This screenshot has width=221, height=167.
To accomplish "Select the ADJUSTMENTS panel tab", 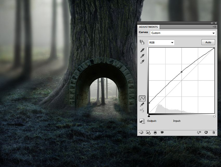I will pos(148,27).
